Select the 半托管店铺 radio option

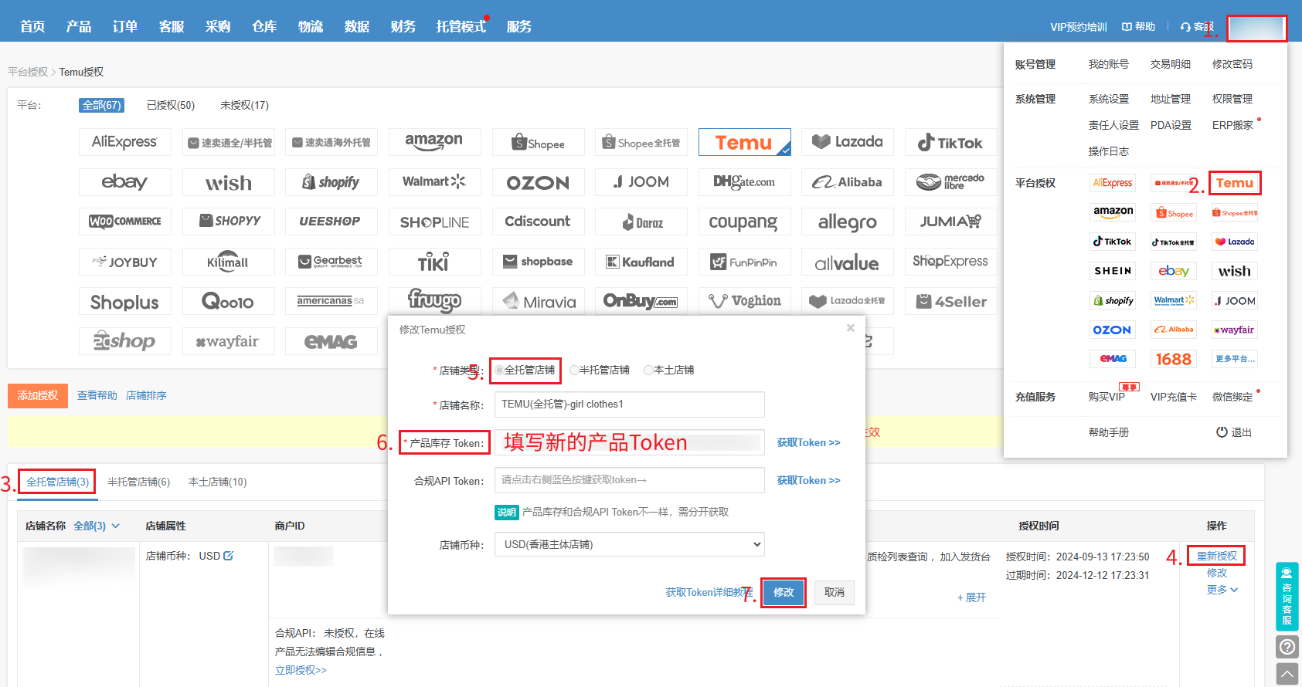574,370
